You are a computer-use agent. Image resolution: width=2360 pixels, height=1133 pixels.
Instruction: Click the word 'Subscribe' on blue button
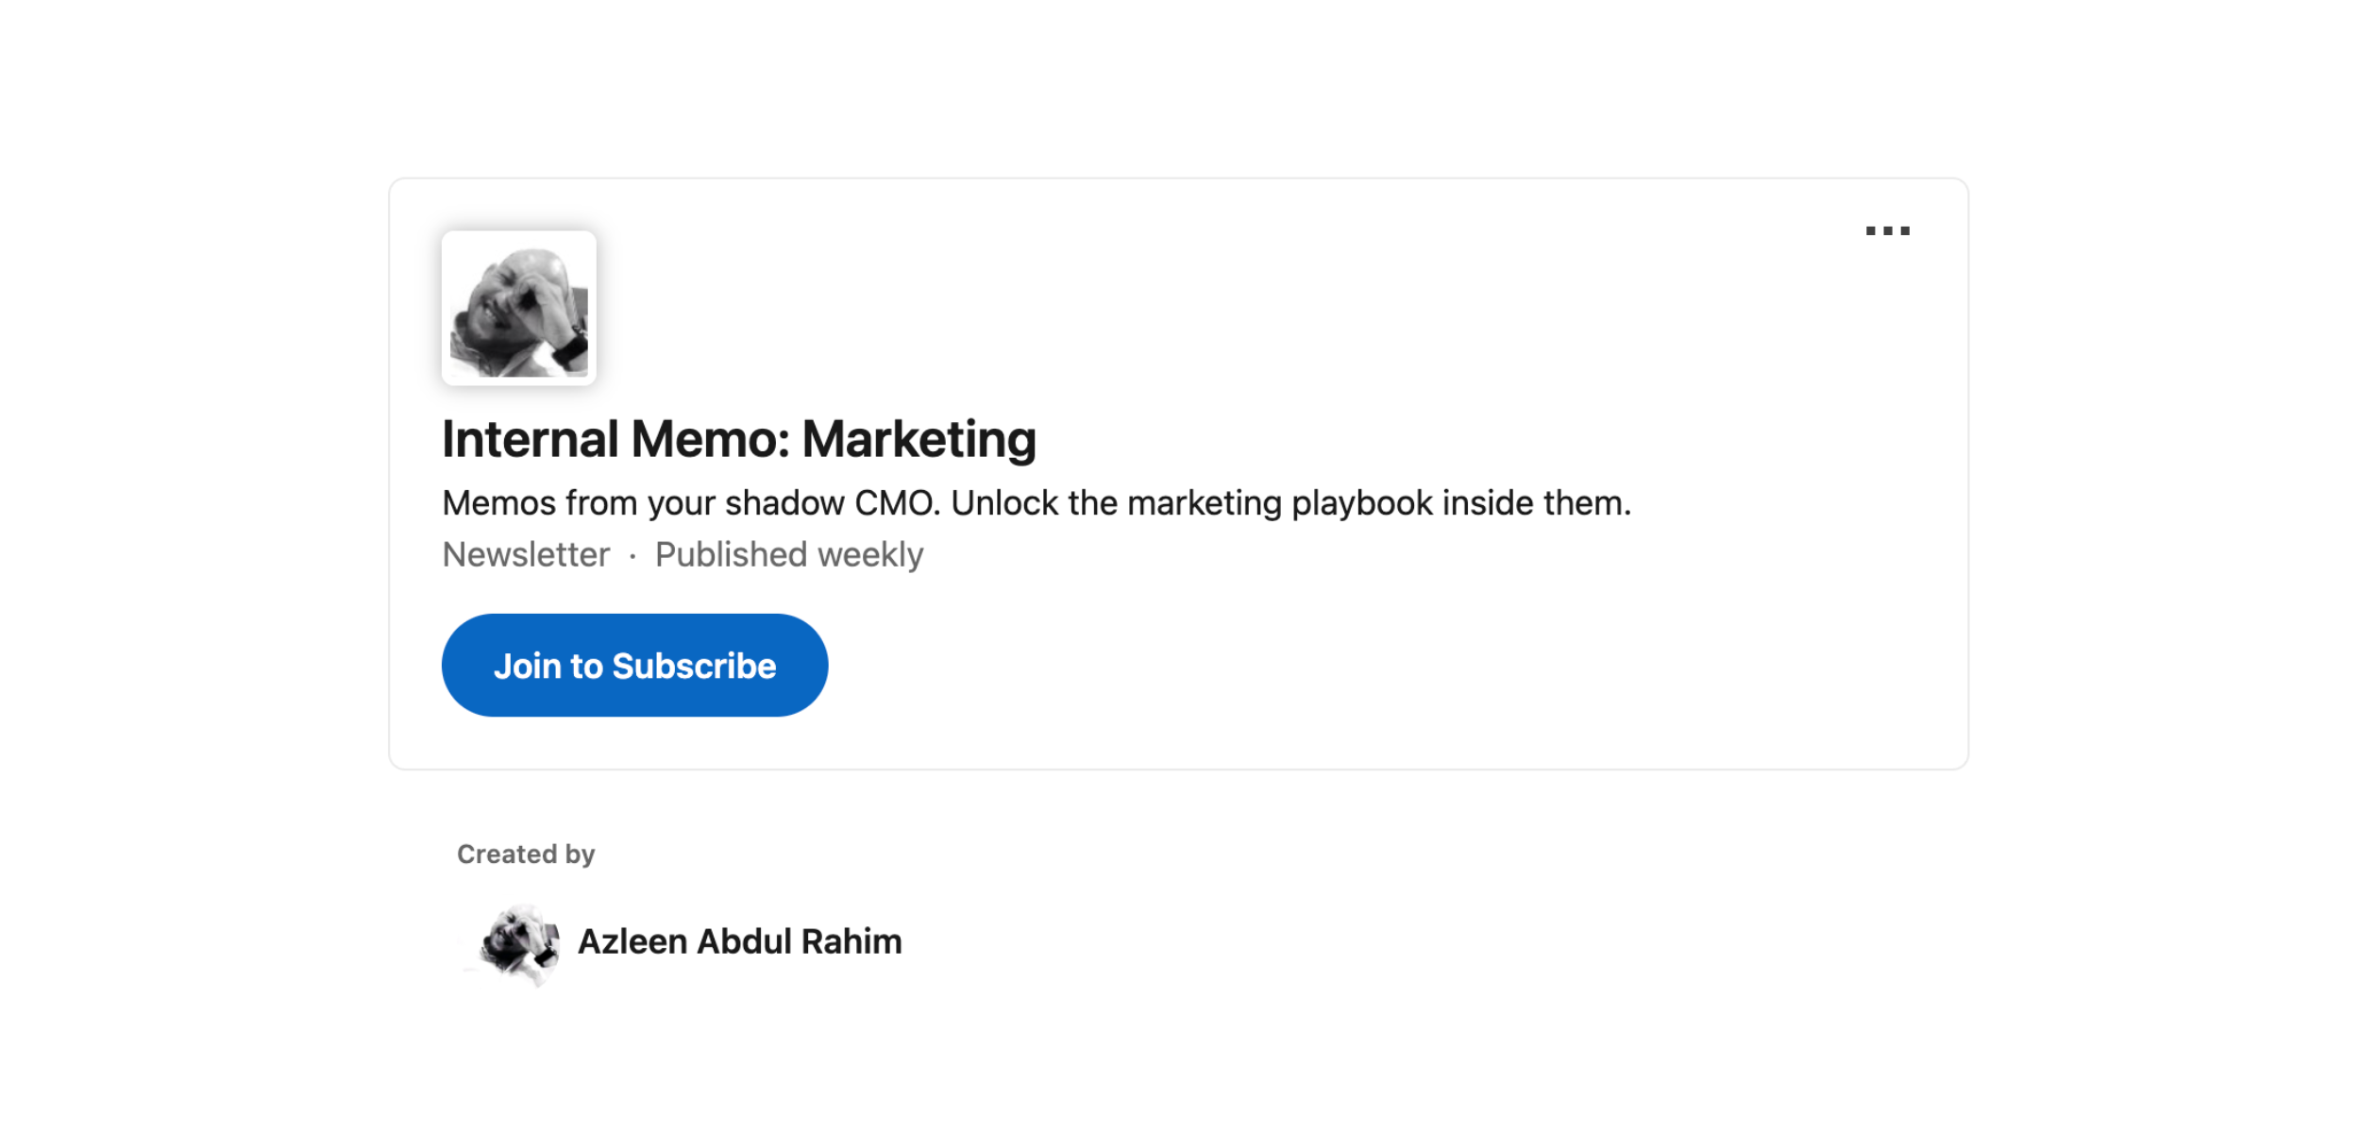694,667
